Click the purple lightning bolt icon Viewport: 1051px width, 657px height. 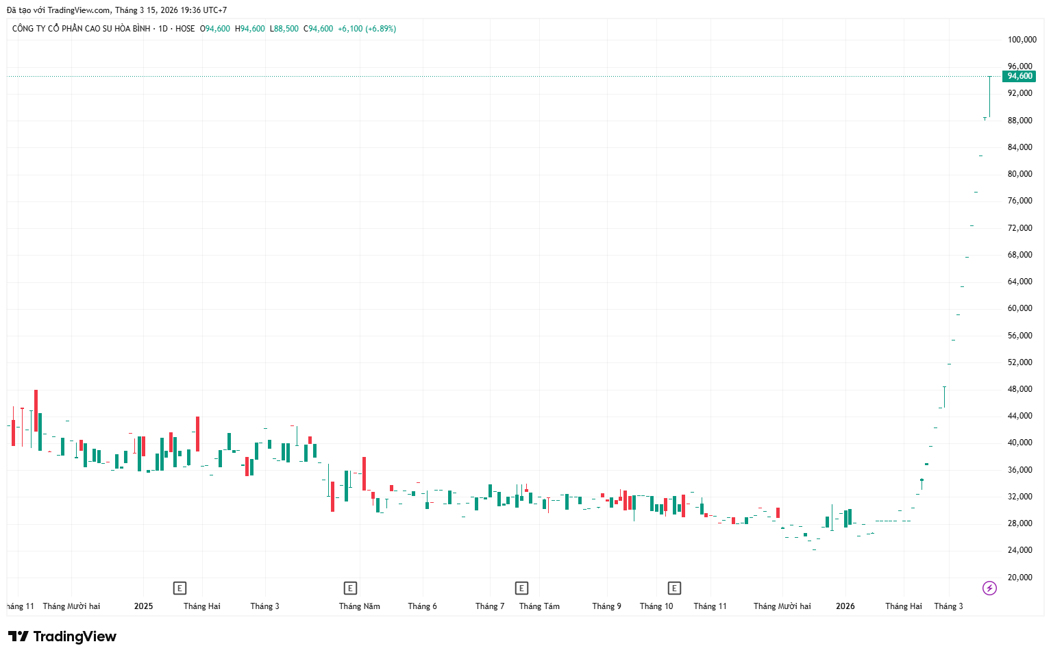tap(989, 588)
